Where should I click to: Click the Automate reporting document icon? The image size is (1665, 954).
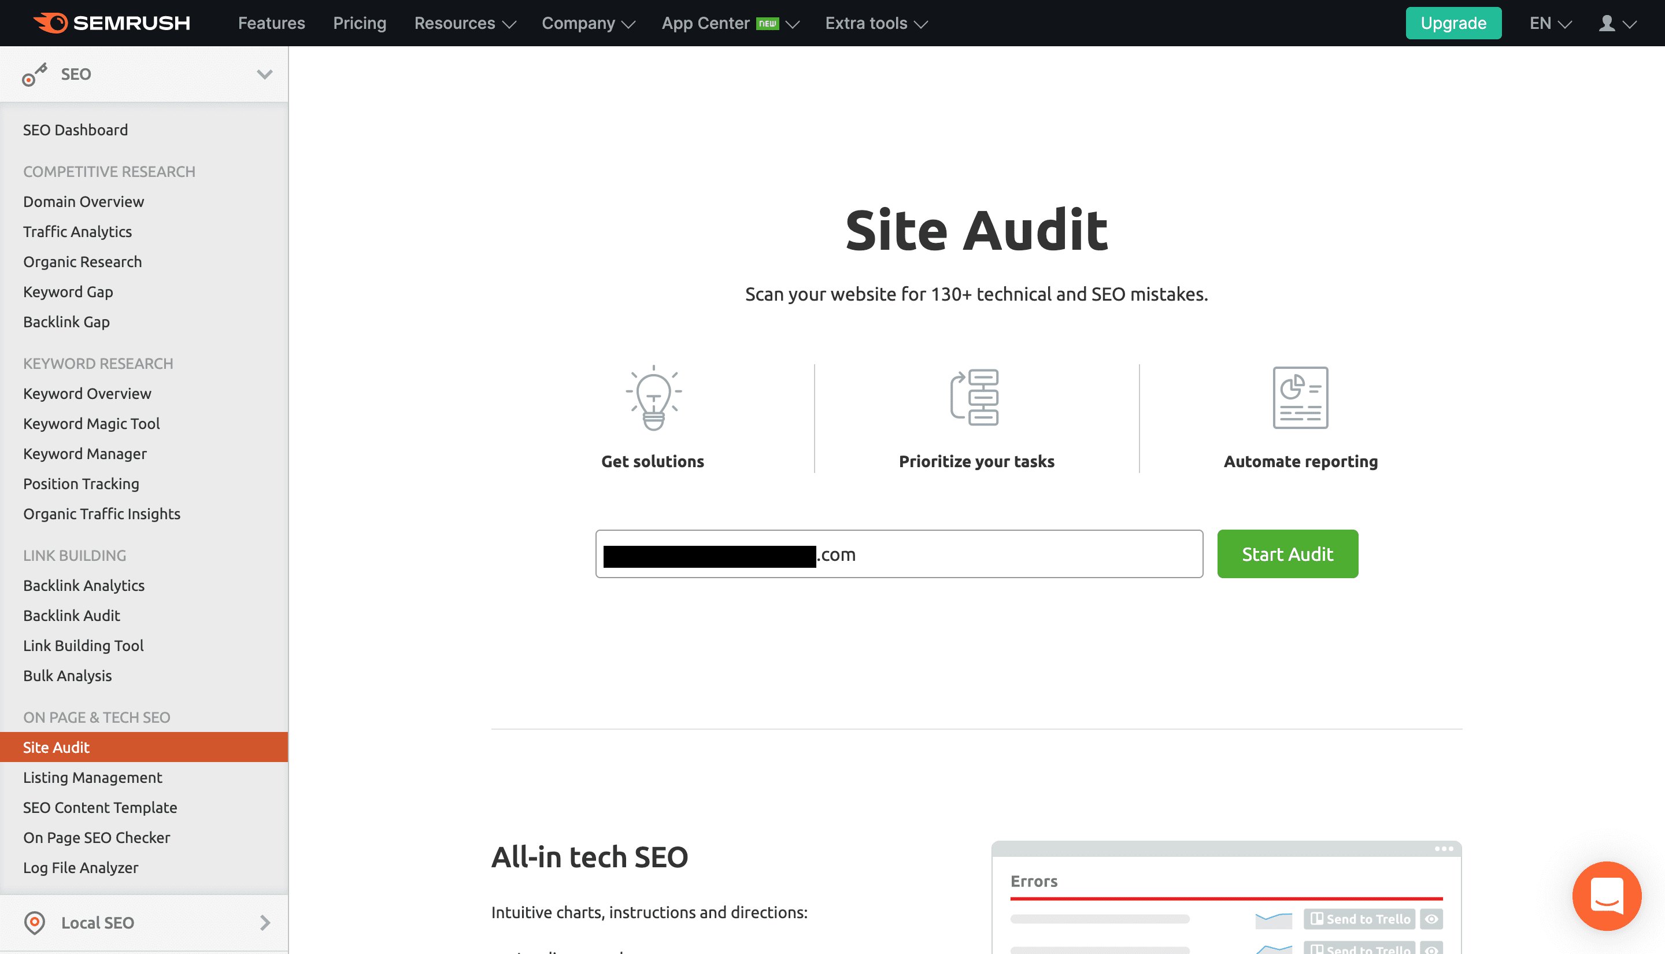tap(1300, 397)
